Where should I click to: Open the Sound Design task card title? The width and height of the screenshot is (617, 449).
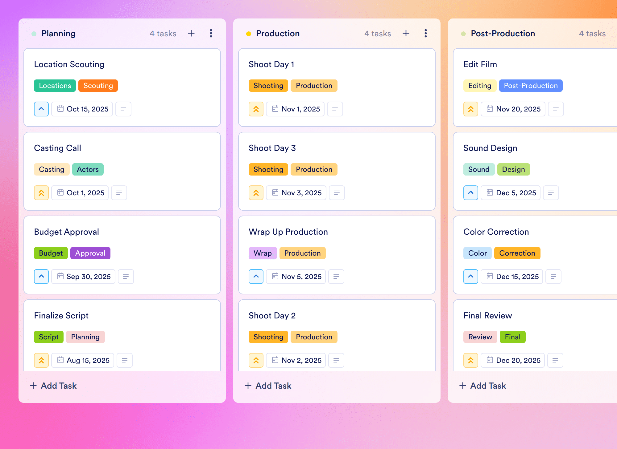[490, 148]
